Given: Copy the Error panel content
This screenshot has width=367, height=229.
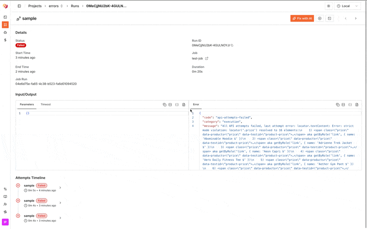Looking at the screenshot, I should [338, 105].
